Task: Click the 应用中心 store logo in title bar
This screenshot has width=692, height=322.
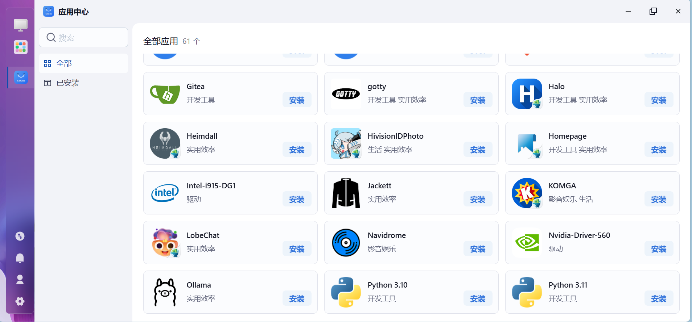Action: [x=49, y=11]
